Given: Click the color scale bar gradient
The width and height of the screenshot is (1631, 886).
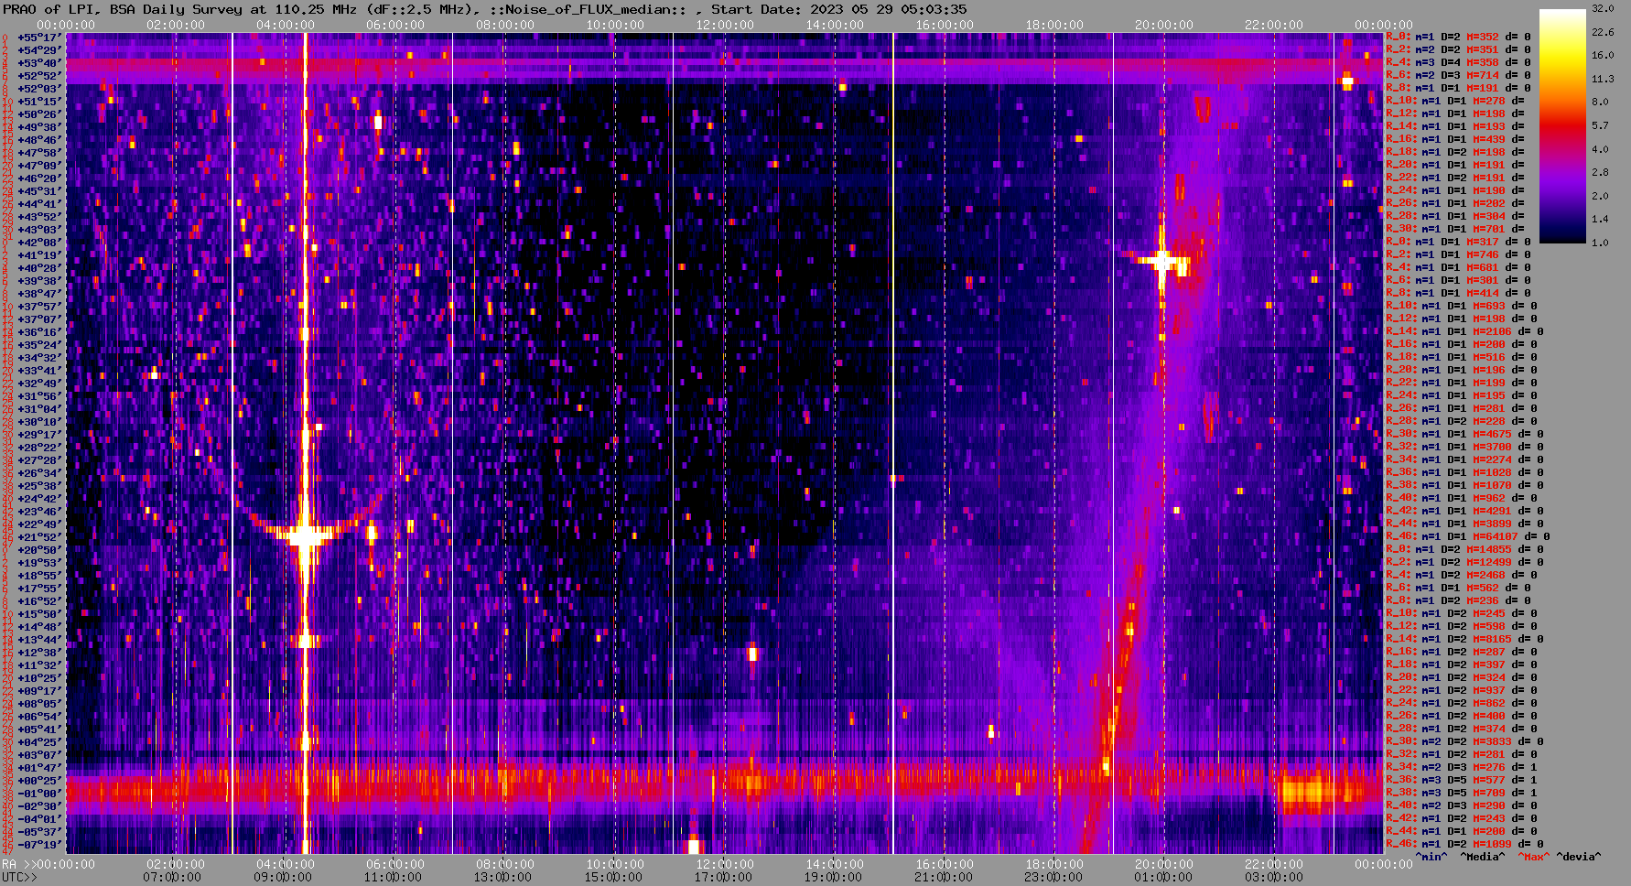Looking at the screenshot, I should [x=1562, y=125].
